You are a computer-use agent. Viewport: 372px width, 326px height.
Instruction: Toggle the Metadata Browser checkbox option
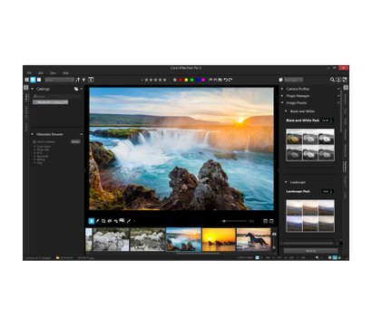point(34,141)
